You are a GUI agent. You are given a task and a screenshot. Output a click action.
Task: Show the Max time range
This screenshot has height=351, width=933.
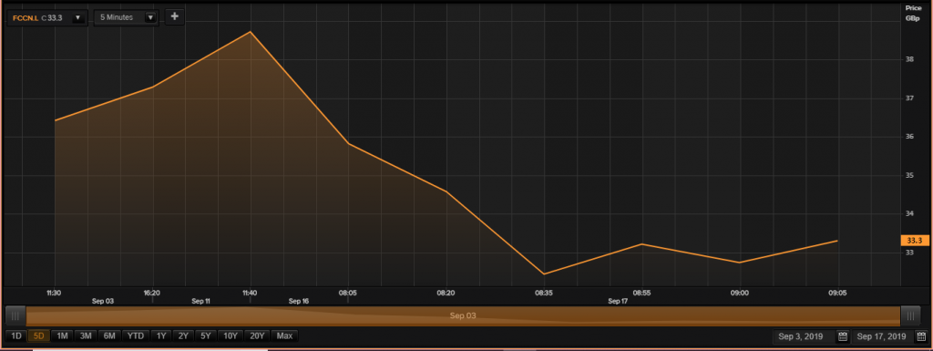[284, 336]
